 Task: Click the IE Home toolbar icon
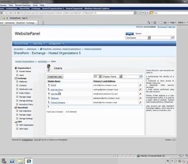[149, 22]
